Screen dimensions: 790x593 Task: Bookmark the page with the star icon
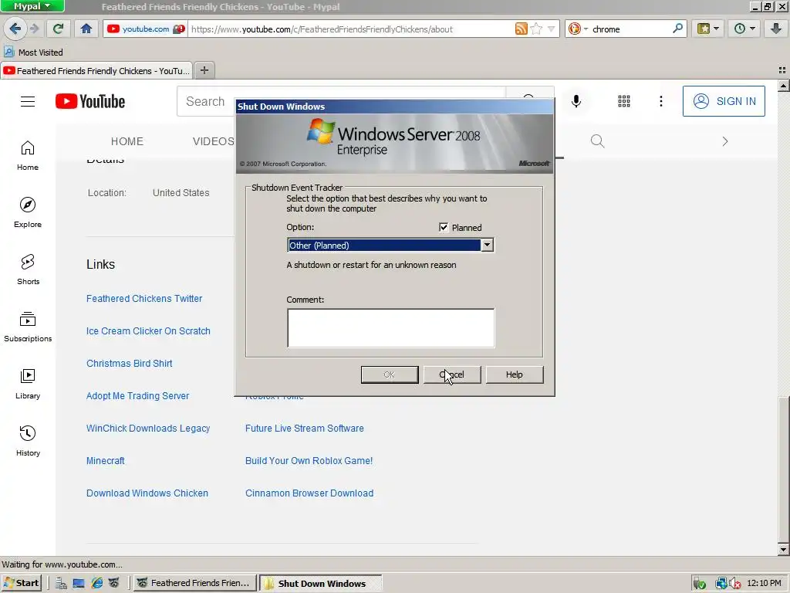536,29
